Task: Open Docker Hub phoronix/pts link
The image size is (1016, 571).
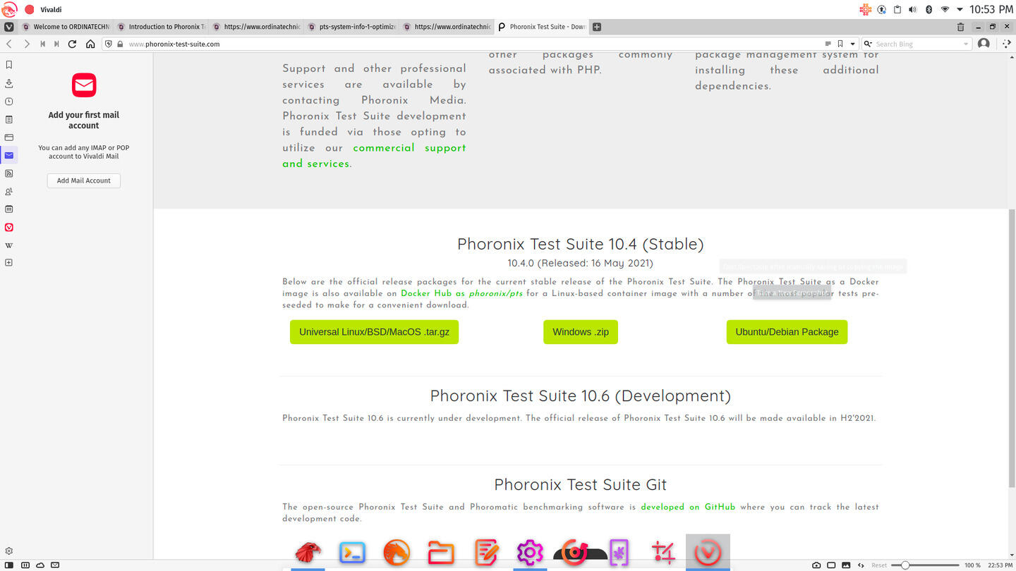Action: click(461, 293)
